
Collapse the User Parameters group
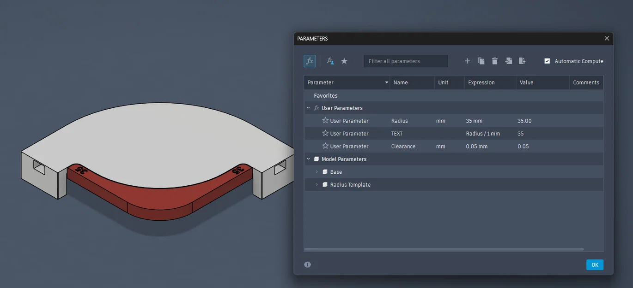coord(309,108)
